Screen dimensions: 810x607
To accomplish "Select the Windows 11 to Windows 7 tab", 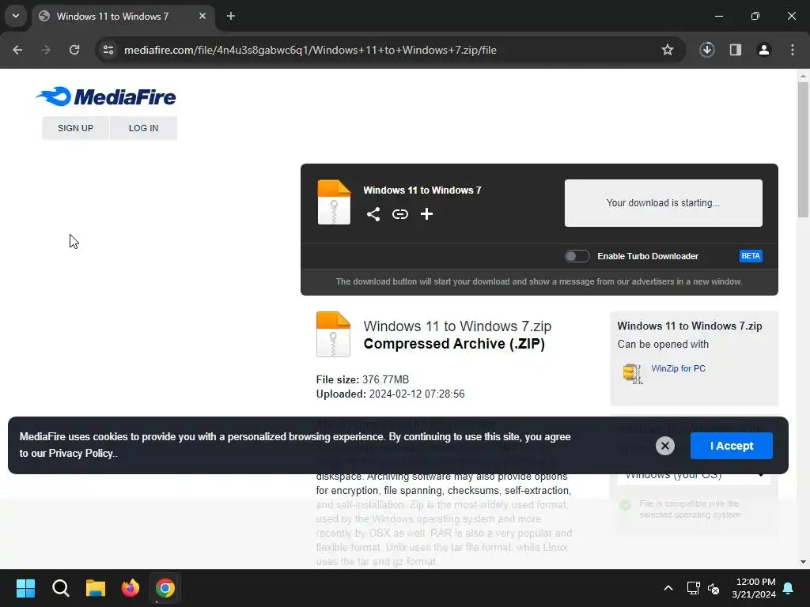I will [x=124, y=16].
